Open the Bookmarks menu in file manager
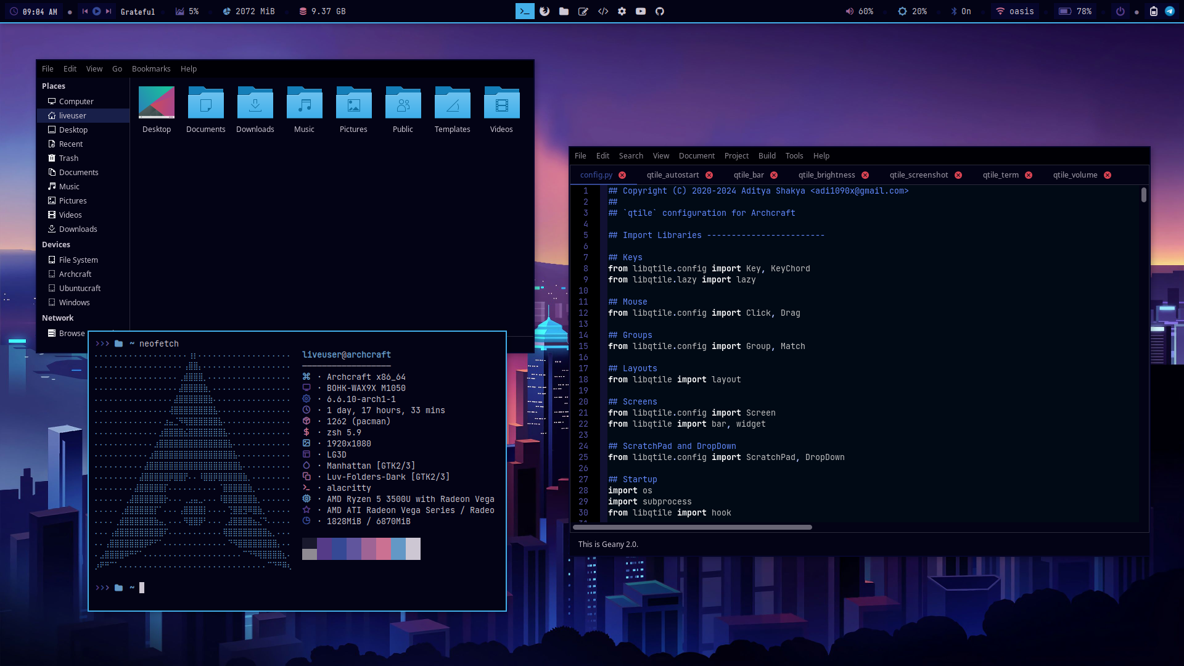Screen dimensions: 1184x666 (x=151, y=69)
